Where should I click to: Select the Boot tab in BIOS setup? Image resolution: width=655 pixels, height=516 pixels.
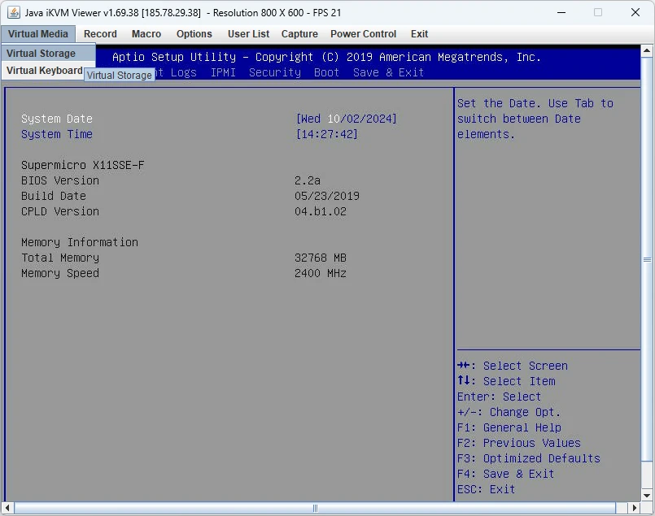pos(326,72)
